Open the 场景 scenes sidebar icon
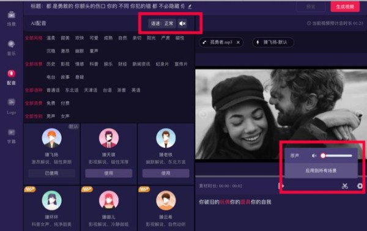This screenshot has width=367, height=231. click(11, 15)
